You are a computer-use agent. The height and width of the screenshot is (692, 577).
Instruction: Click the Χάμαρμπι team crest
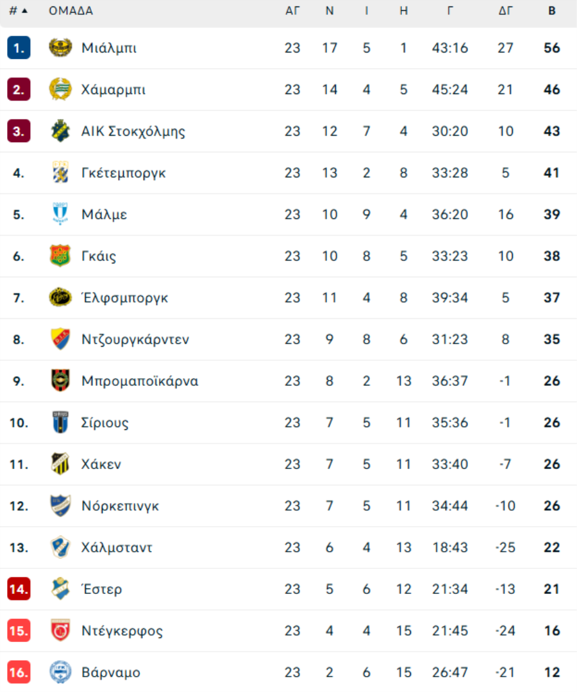pyautogui.click(x=60, y=89)
